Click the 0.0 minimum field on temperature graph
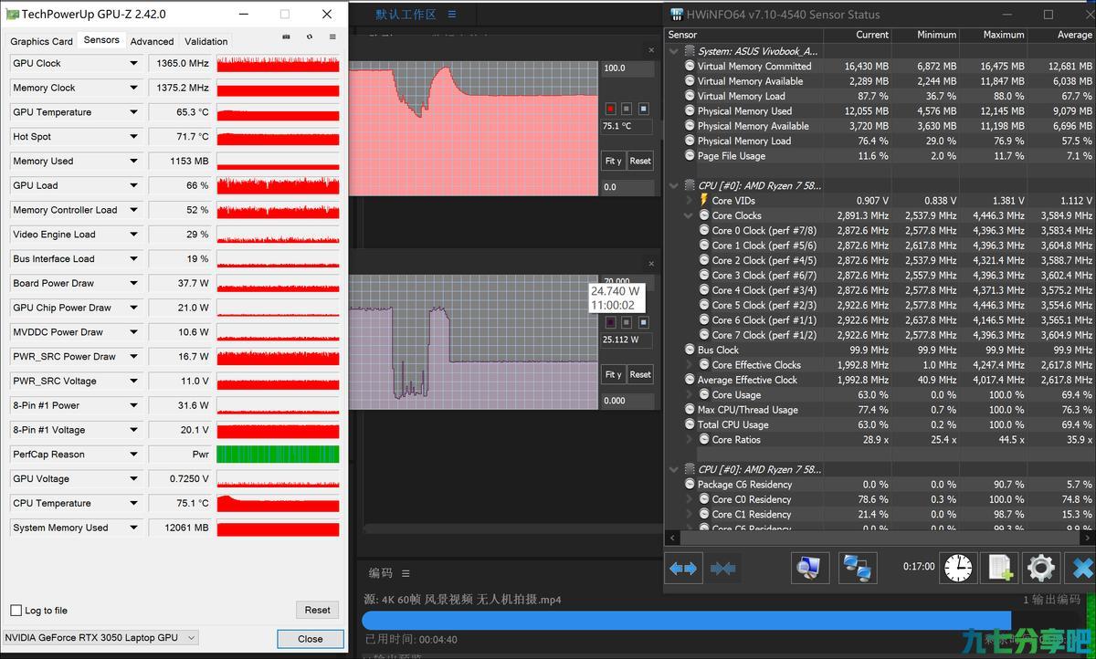Screen dimensions: 1096x659 pyautogui.click(x=627, y=187)
